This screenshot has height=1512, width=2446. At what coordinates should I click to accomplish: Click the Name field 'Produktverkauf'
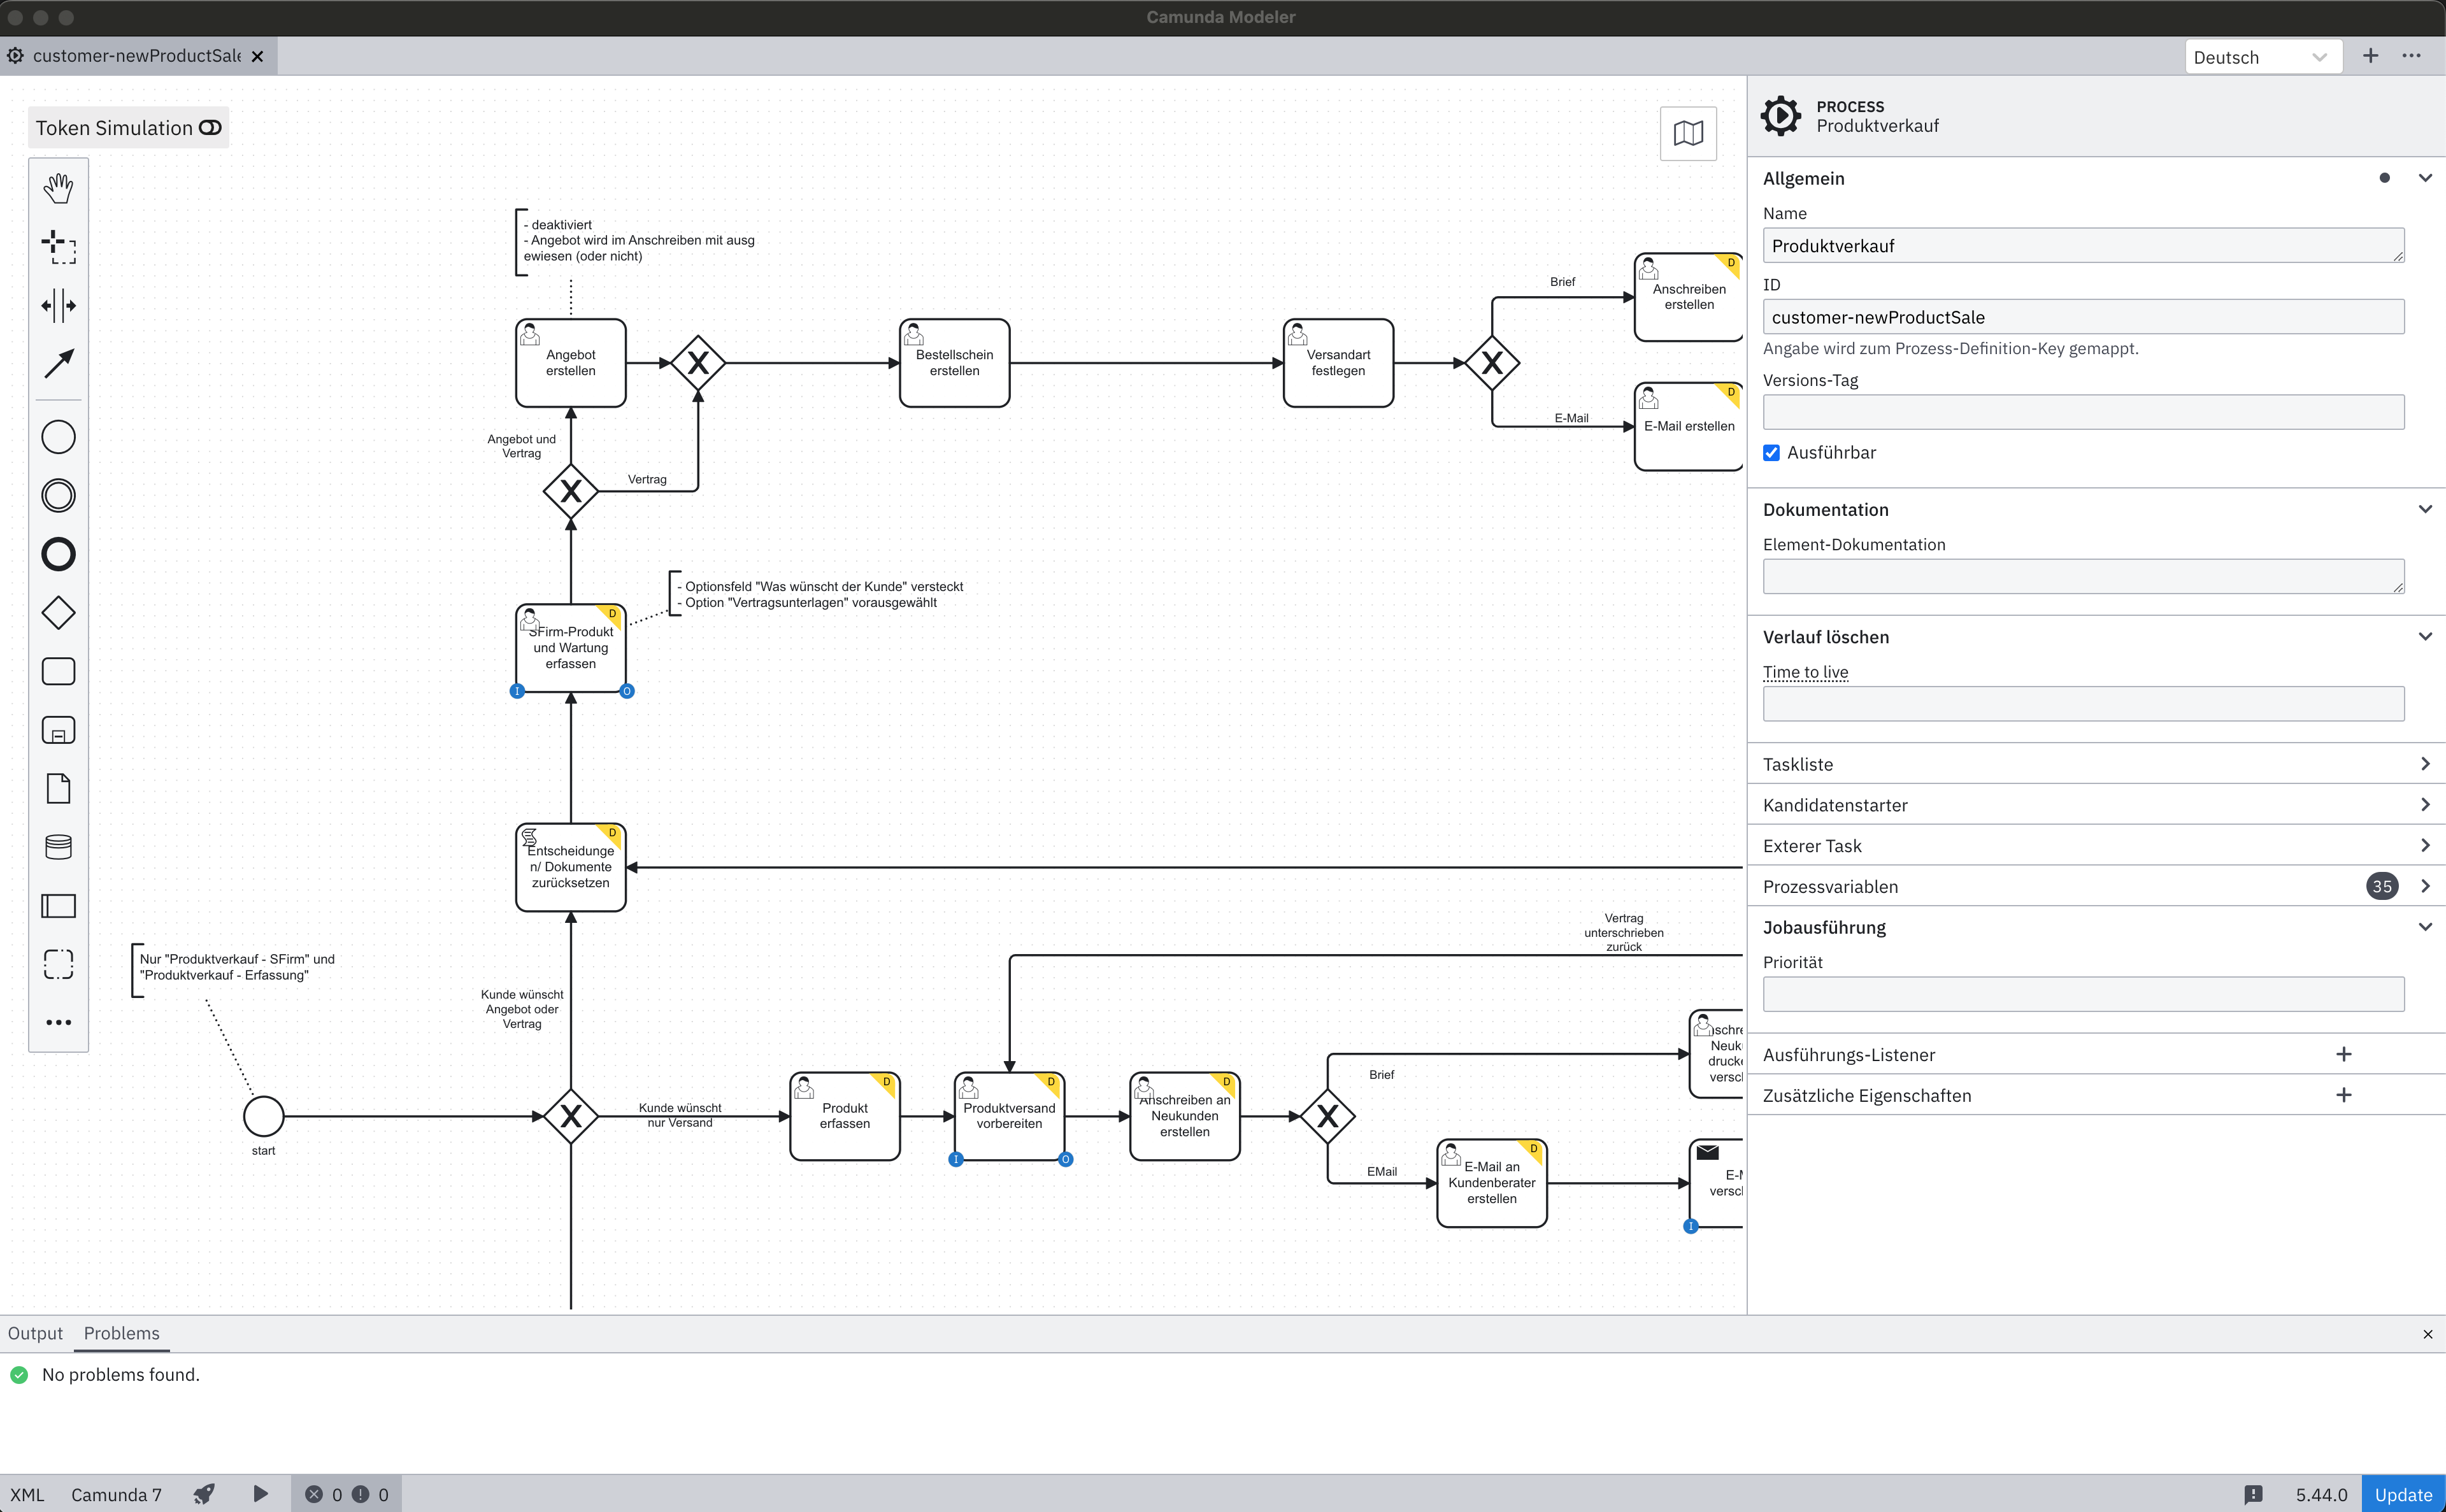2083,245
